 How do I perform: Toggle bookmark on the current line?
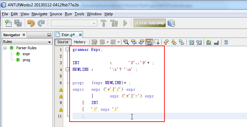182,42
